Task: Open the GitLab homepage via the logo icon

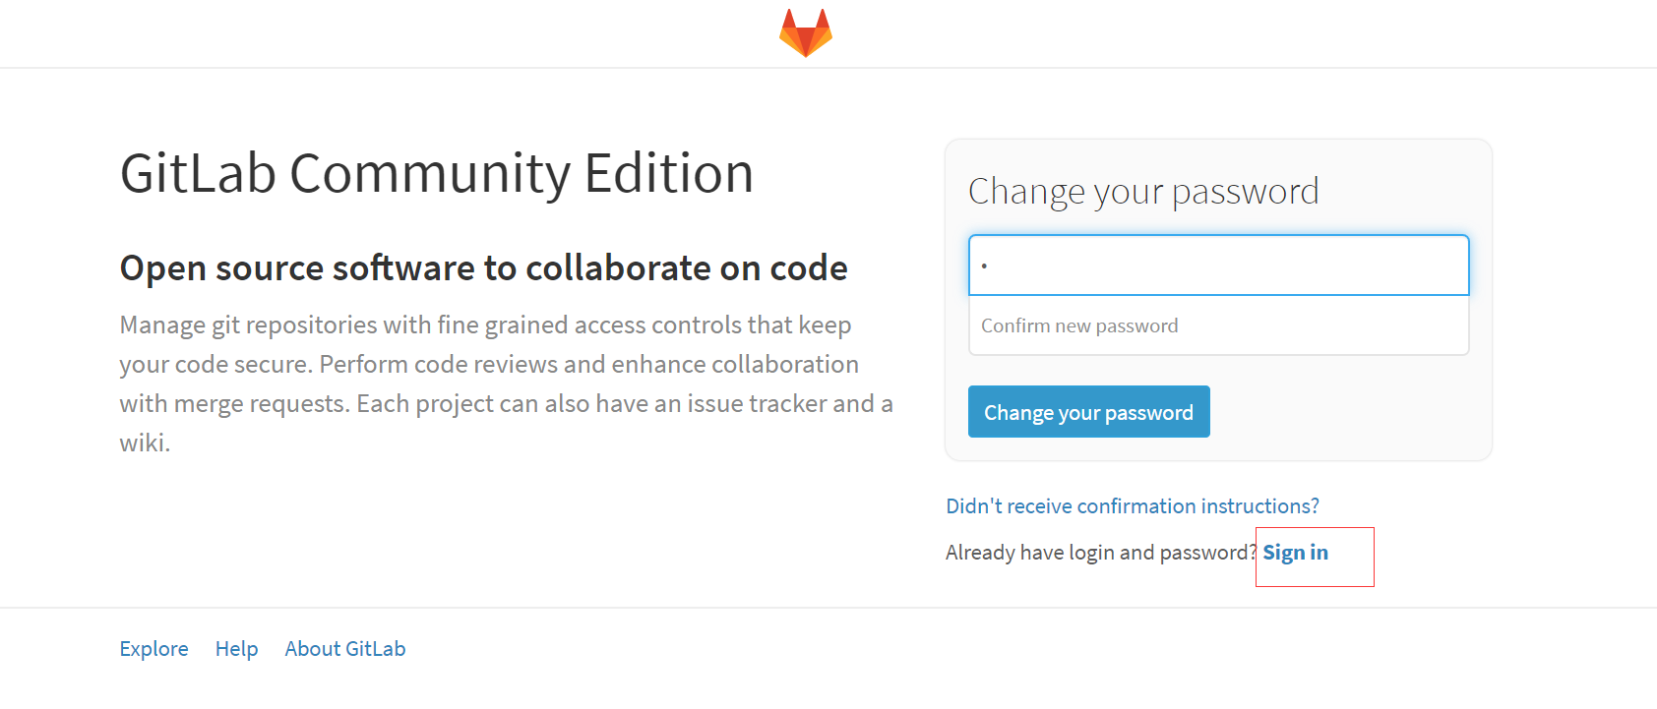Action: pos(807,30)
